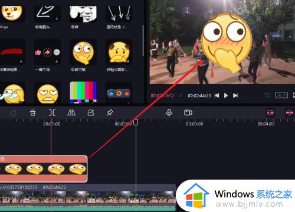Play the video preview
295x212 pixels.
point(226,95)
